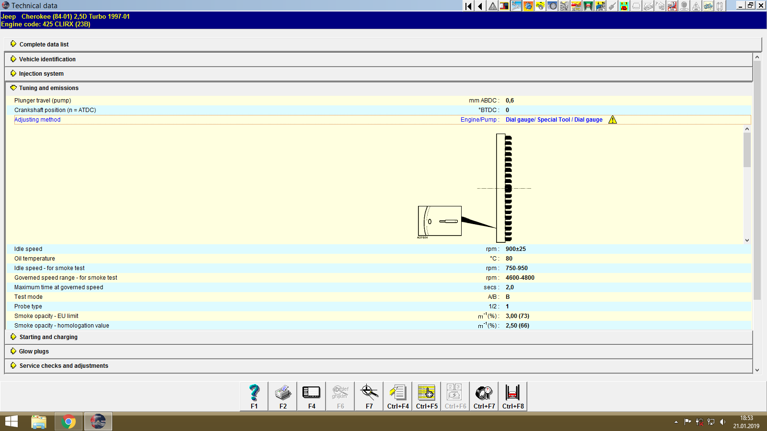The image size is (767, 431).
Task: Expand the Vehicle identification section
Action: pos(47,59)
